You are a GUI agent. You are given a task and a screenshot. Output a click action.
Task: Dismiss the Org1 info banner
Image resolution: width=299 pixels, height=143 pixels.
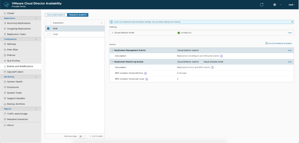(x=292, y=22)
